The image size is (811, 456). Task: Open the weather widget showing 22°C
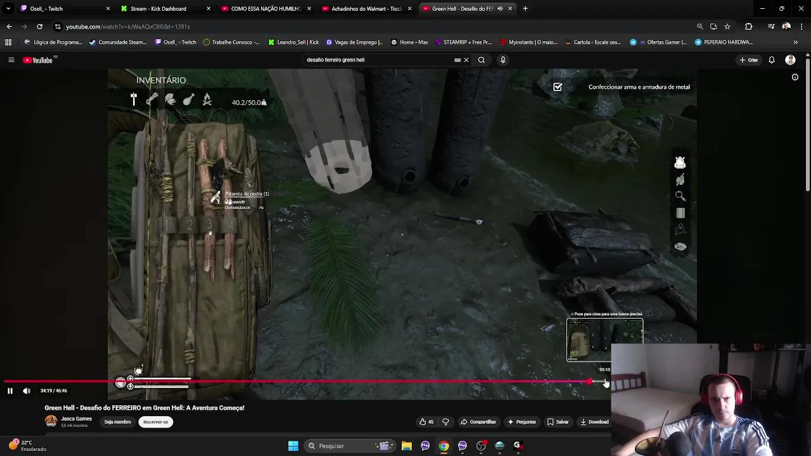pyautogui.click(x=28, y=446)
